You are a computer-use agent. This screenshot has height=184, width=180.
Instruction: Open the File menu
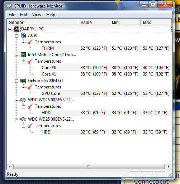pyautogui.click(x=12, y=15)
